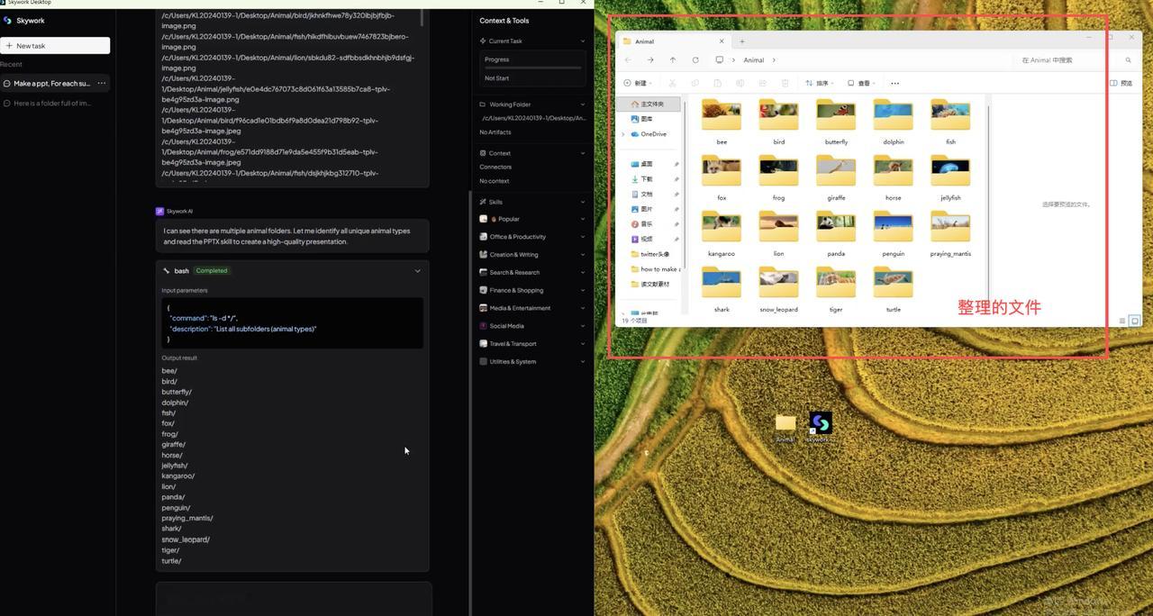The image size is (1153, 616).
Task: Add a new tab in File Explorer
Action: pos(742,41)
